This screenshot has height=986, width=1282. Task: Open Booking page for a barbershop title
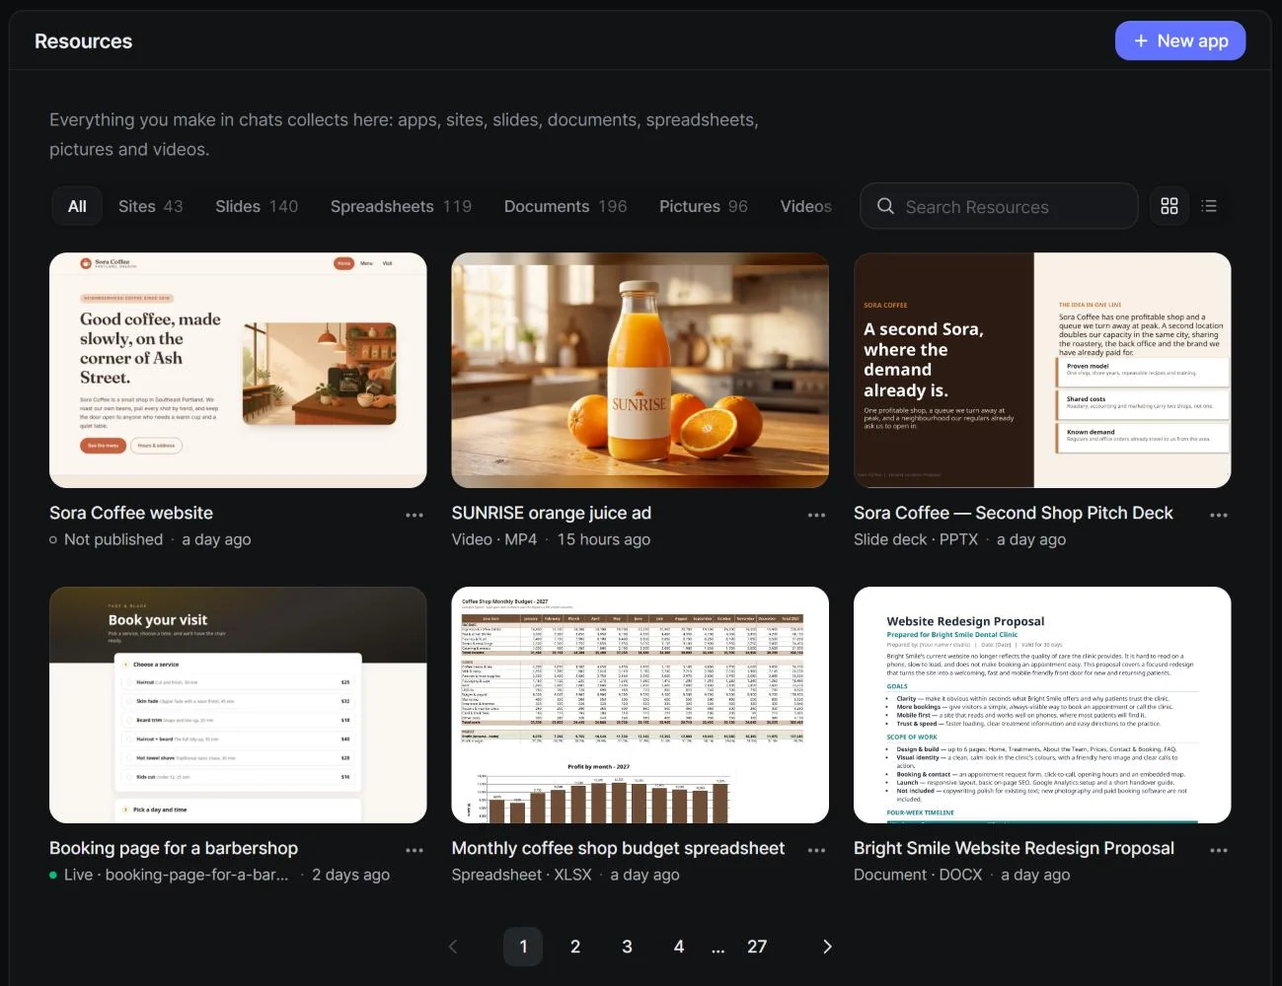tap(174, 848)
